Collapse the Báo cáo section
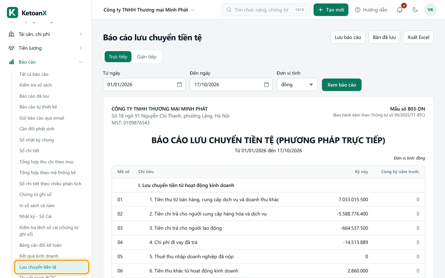 [81, 62]
